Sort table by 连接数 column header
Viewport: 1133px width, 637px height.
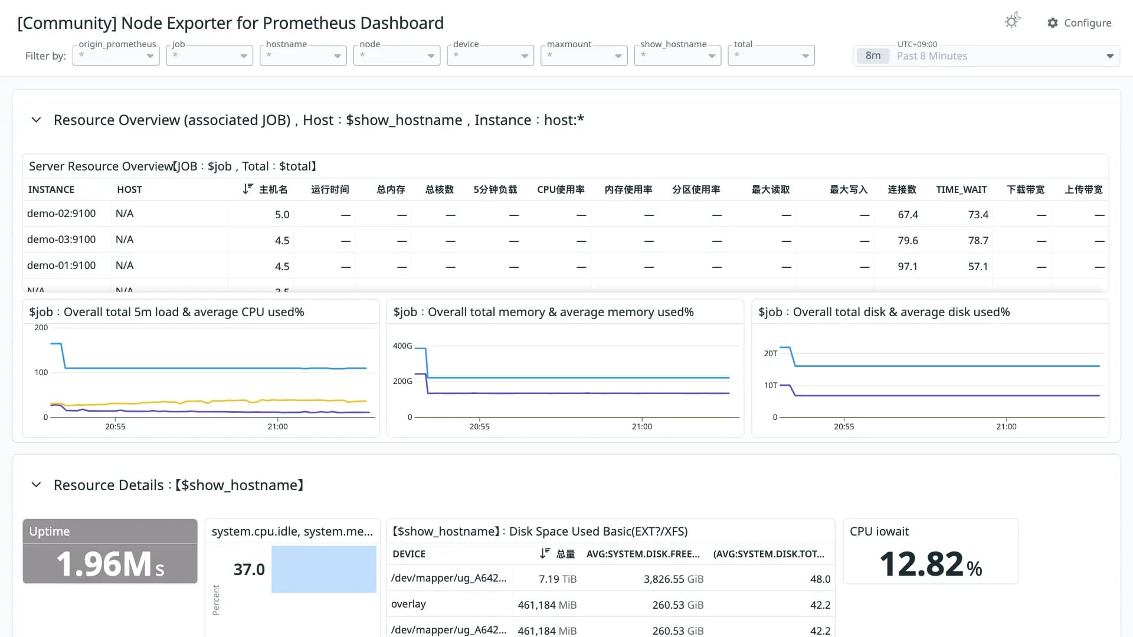(x=902, y=189)
